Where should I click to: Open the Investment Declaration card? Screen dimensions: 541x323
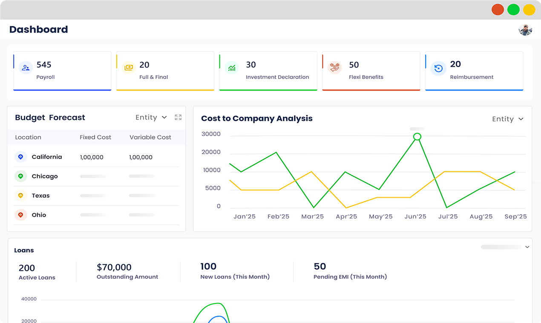268,71
